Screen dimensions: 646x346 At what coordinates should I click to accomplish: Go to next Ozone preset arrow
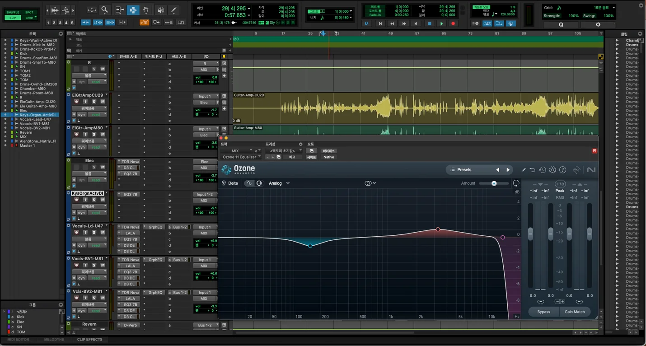coord(508,170)
